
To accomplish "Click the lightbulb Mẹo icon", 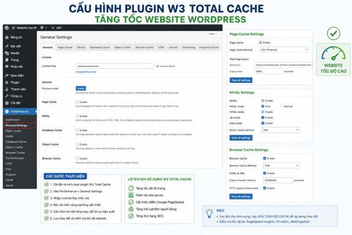I will click(x=209, y=213).
